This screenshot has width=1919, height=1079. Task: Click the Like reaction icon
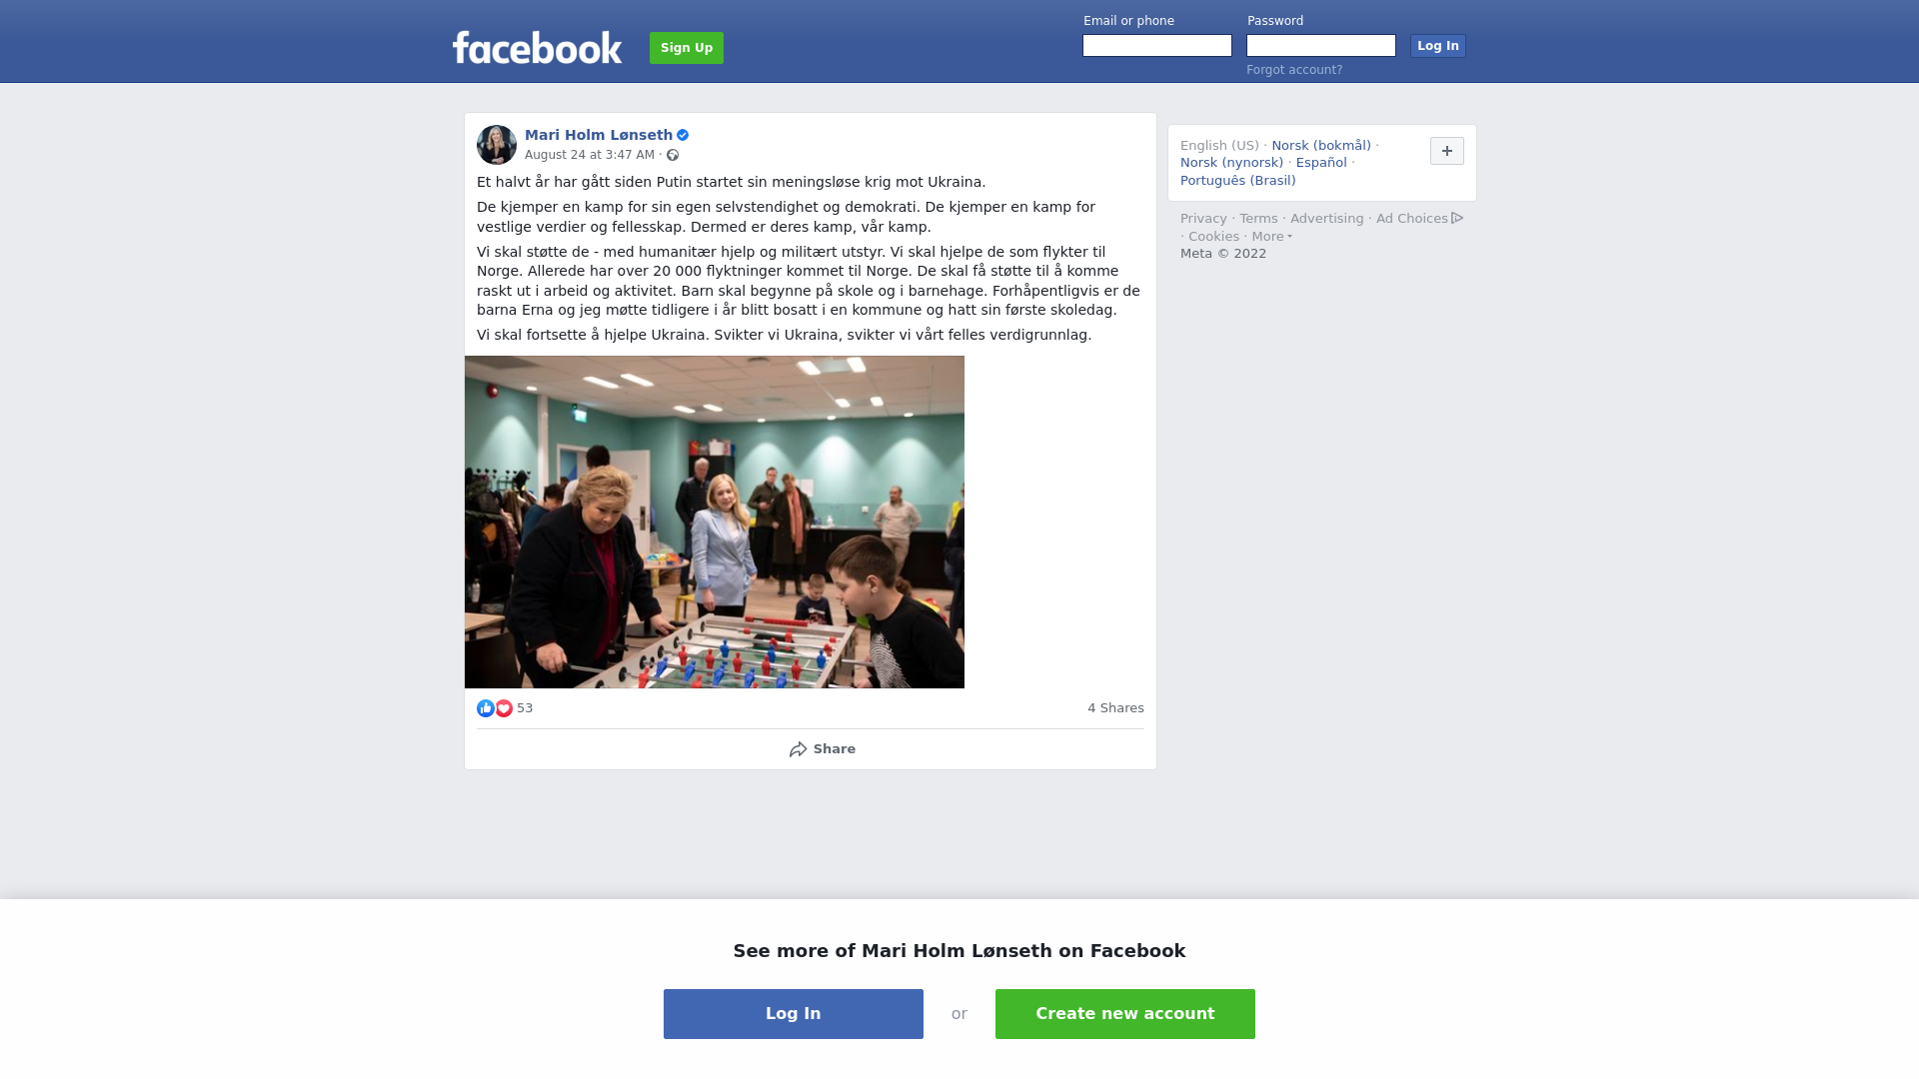(x=486, y=708)
